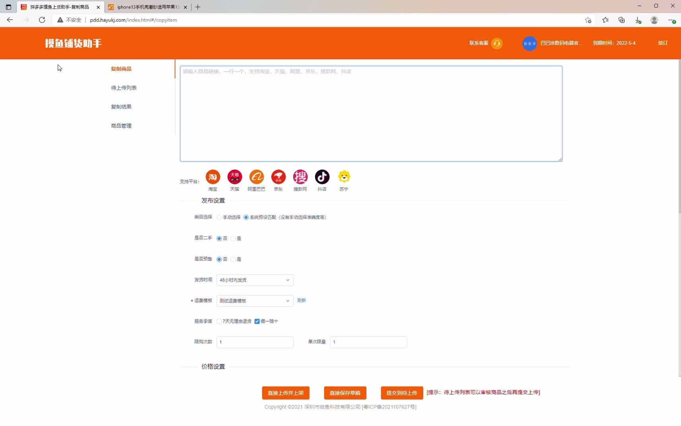Close the 拼多多摸鱼上货助手 tab
The height and width of the screenshot is (426, 681).
pos(98,7)
